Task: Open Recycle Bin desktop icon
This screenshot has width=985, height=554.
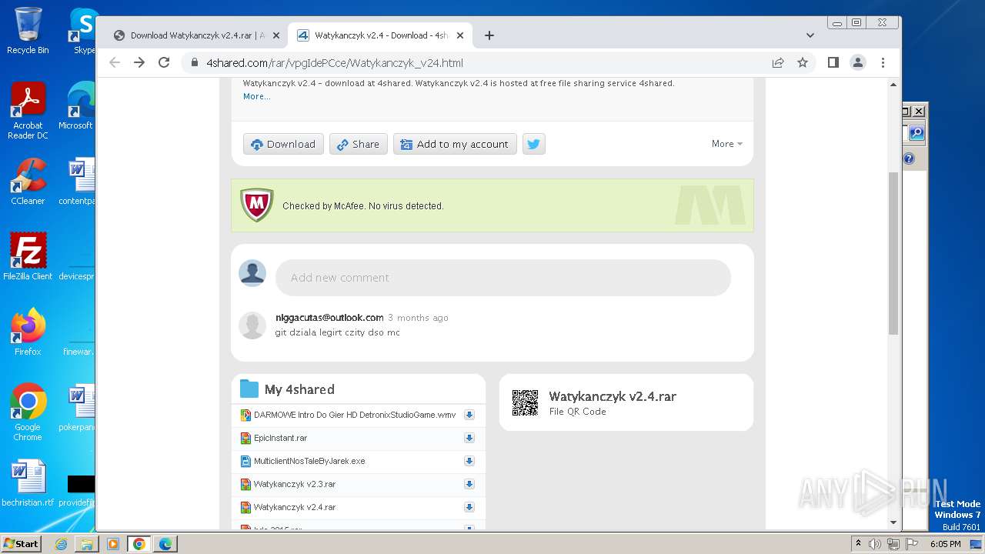Action: [28, 31]
